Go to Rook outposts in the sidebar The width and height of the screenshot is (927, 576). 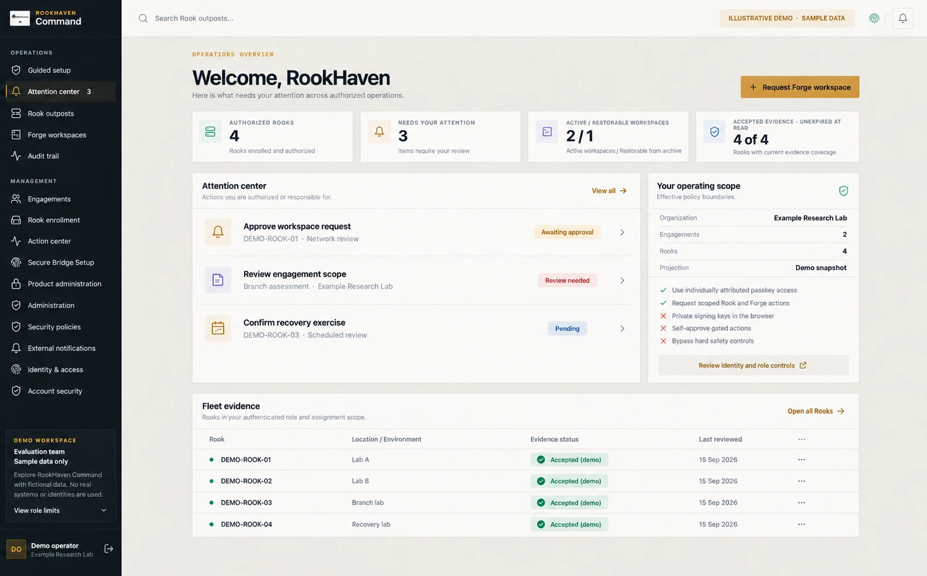pos(61,114)
